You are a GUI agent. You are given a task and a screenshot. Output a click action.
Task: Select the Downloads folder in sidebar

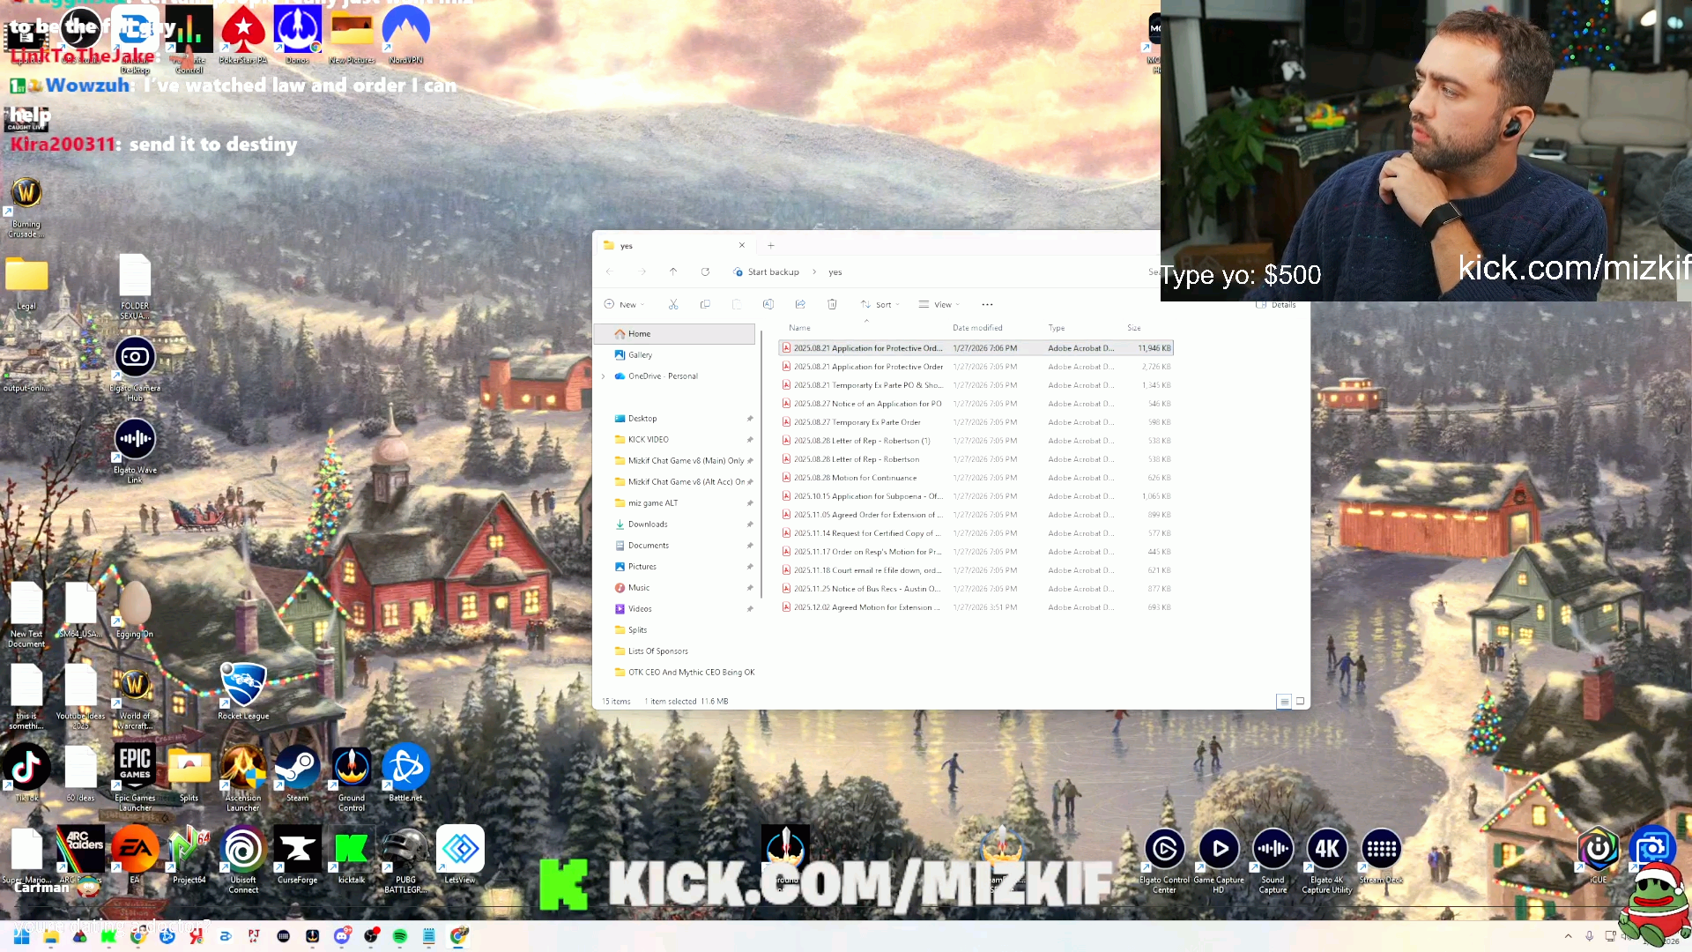(x=648, y=524)
